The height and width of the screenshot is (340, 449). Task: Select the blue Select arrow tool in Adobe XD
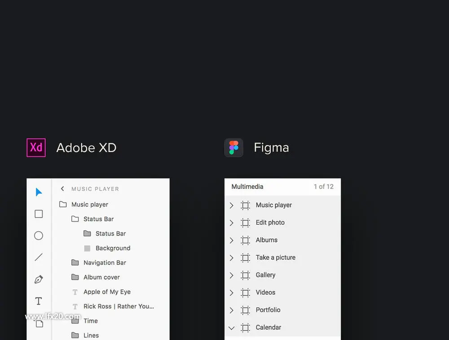click(x=39, y=192)
